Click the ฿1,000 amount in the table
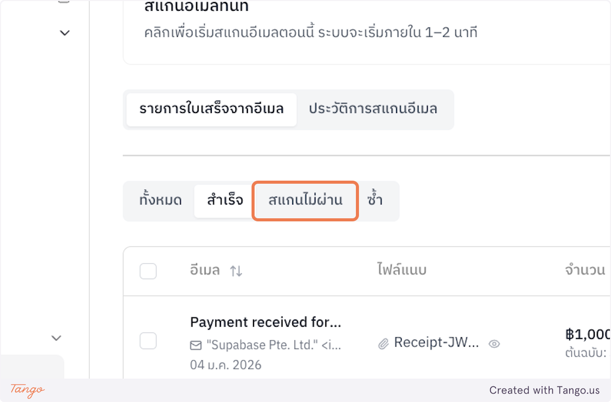Image resolution: width=611 pixels, height=402 pixels. point(591,334)
